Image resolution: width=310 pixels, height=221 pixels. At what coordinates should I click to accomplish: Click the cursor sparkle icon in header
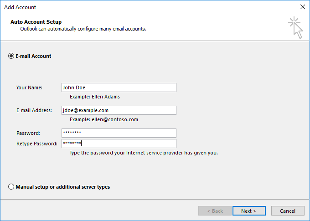point(295,27)
